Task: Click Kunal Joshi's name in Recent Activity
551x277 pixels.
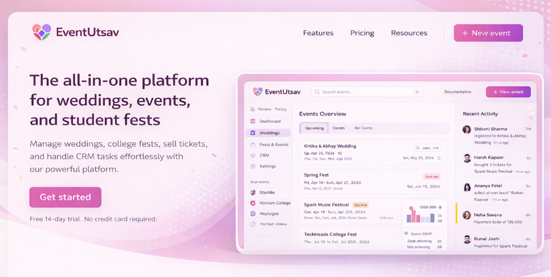Action: [487, 238]
